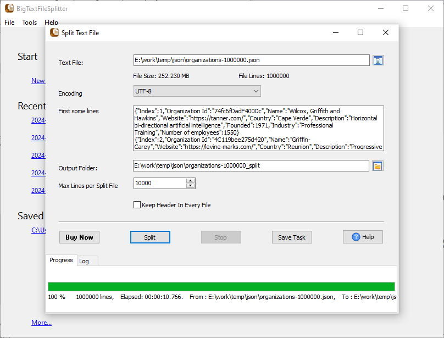Click the green progress bar
444x338 pixels.
pos(221,286)
